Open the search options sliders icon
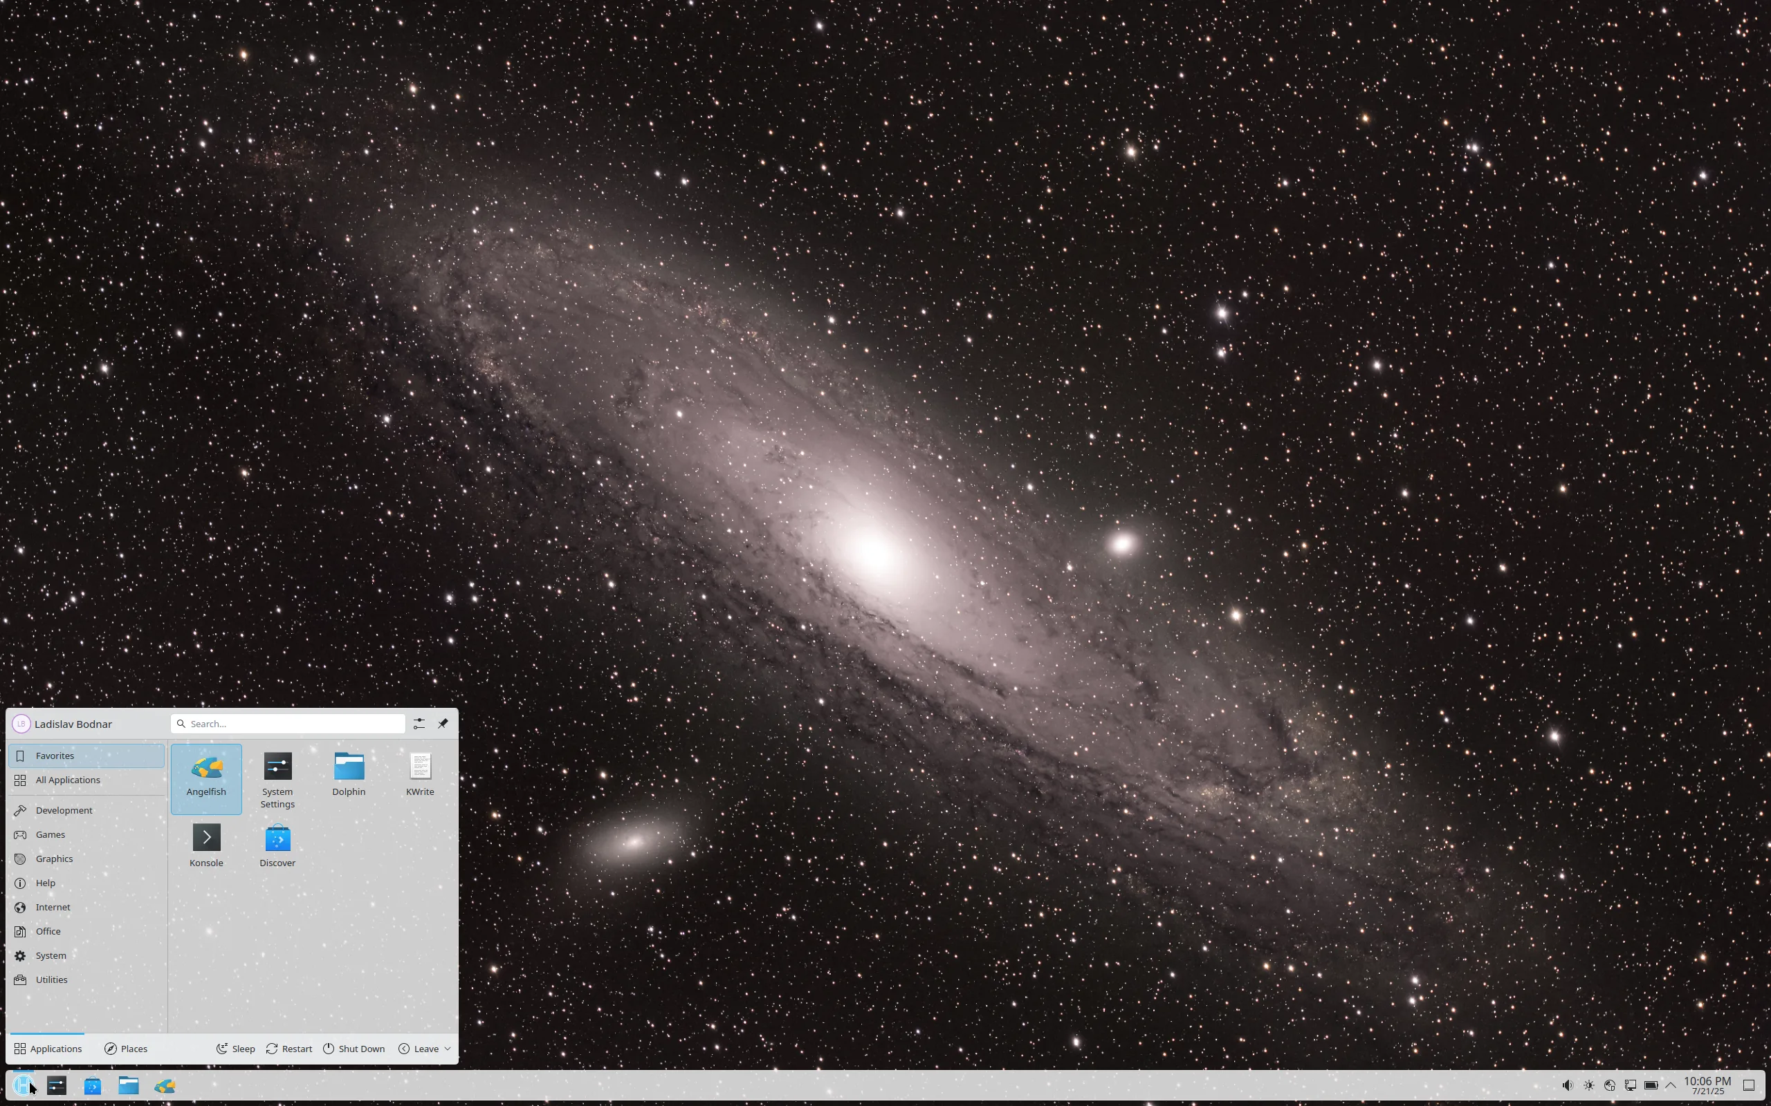The width and height of the screenshot is (1771, 1106). (x=419, y=723)
